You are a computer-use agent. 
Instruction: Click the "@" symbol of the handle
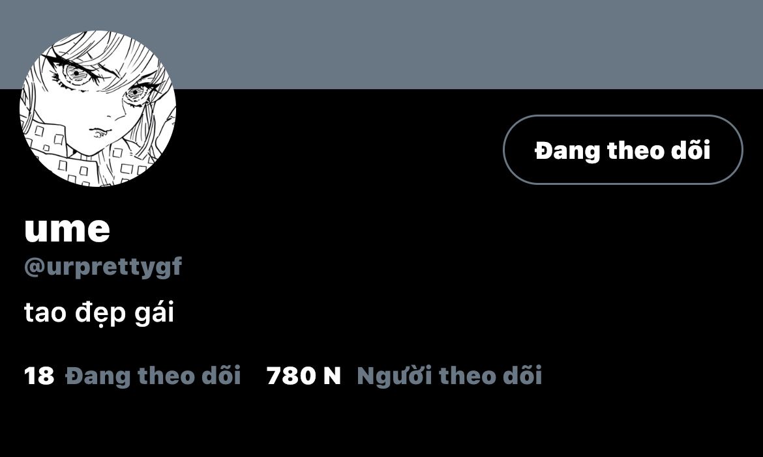point(35,267)
